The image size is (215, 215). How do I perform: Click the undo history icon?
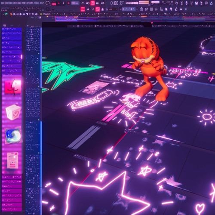point(177,3)
